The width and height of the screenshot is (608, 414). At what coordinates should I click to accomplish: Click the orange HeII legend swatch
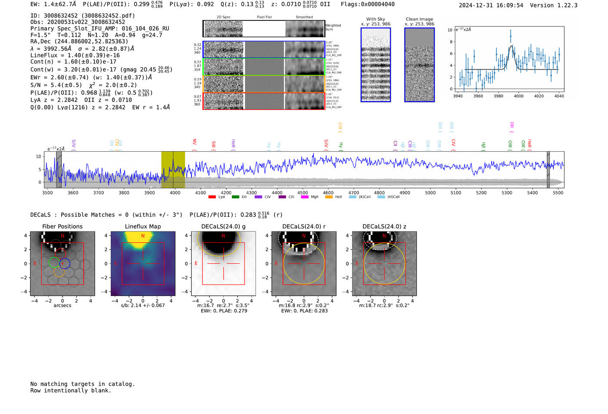pyautogui.click(x=329, y=197)
